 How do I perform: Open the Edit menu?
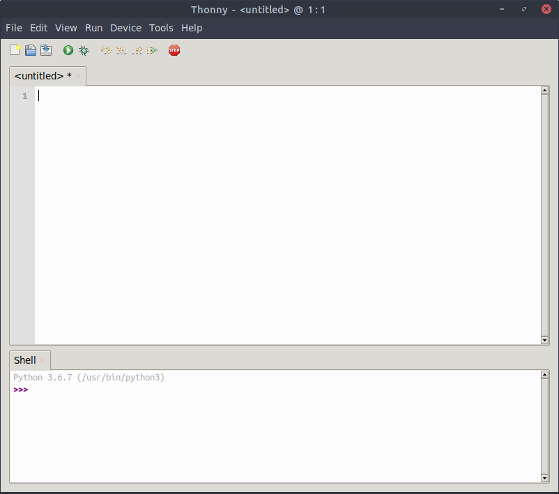38,28
